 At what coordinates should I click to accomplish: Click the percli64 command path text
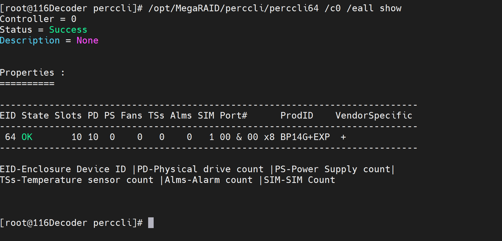click(233, 8)
